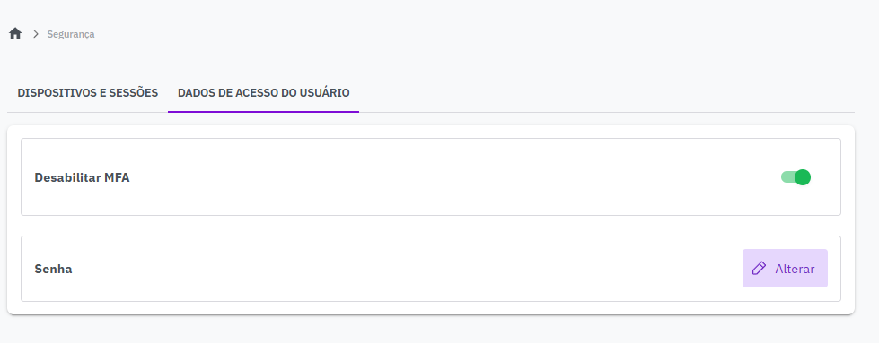Open the Dispositivos e Sessões tab
The width and height of the screenshot is (879, 343).
[88, 93]
